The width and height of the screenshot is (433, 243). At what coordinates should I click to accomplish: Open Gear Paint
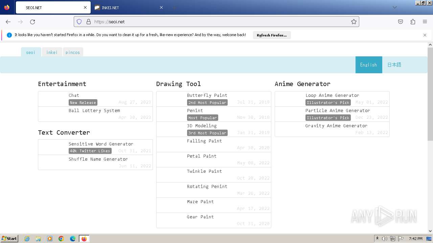pyautogui.click(x=214, y=220)
